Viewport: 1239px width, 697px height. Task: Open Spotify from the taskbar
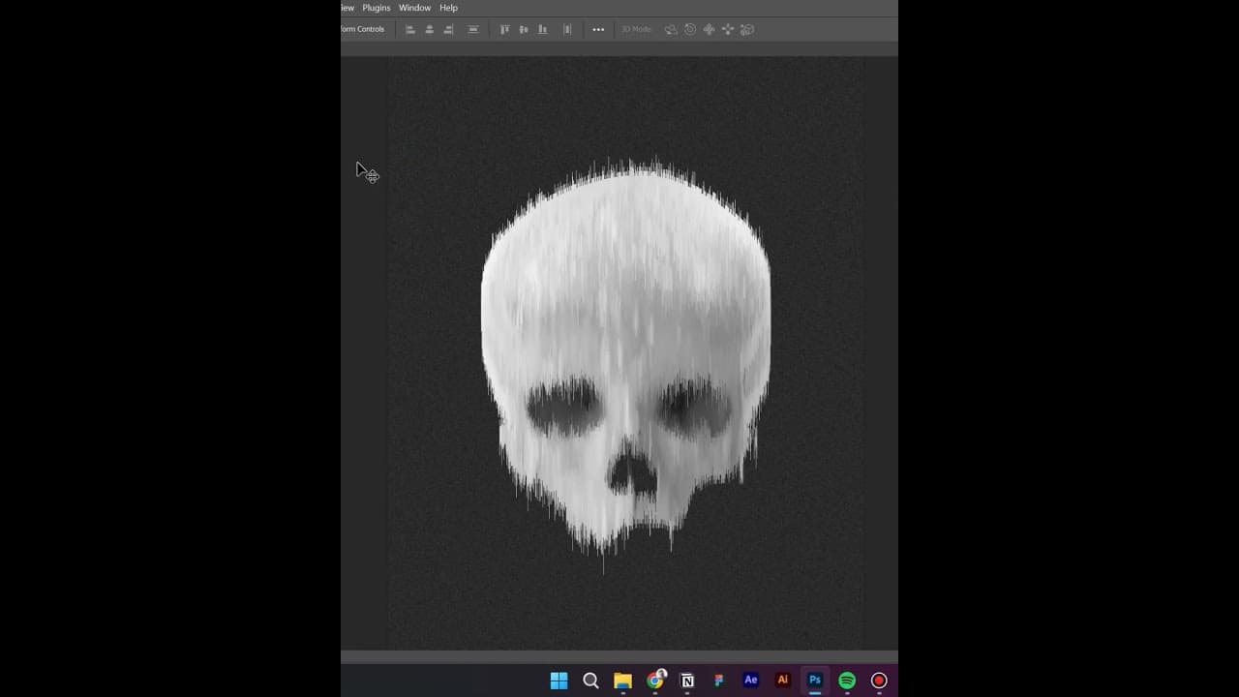click(846, 681)
